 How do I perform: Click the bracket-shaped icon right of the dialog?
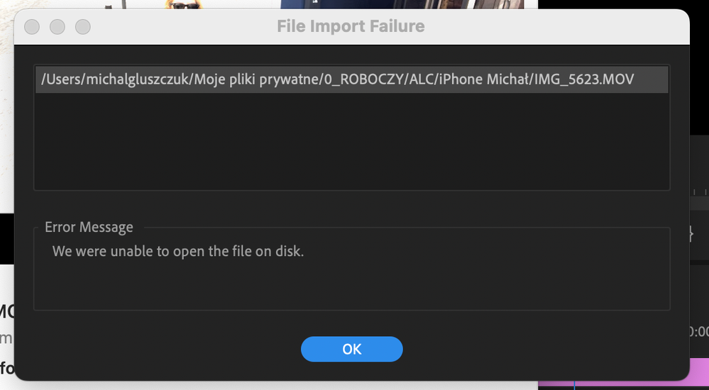(691, 233)
